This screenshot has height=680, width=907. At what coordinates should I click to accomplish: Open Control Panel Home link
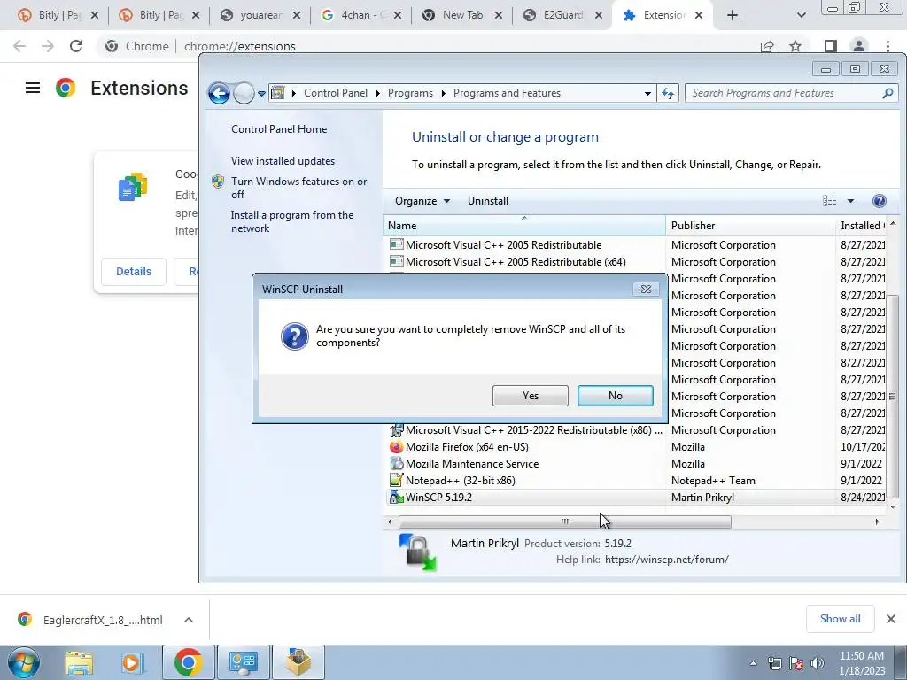[279, 129]
